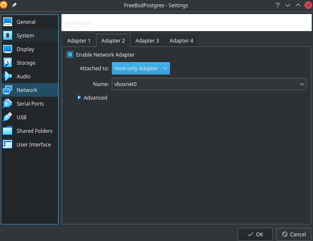The height and width of the screenshot is (241, 313).
Task: Open the Storage label in sidebar
Action: tap(26, 63)
